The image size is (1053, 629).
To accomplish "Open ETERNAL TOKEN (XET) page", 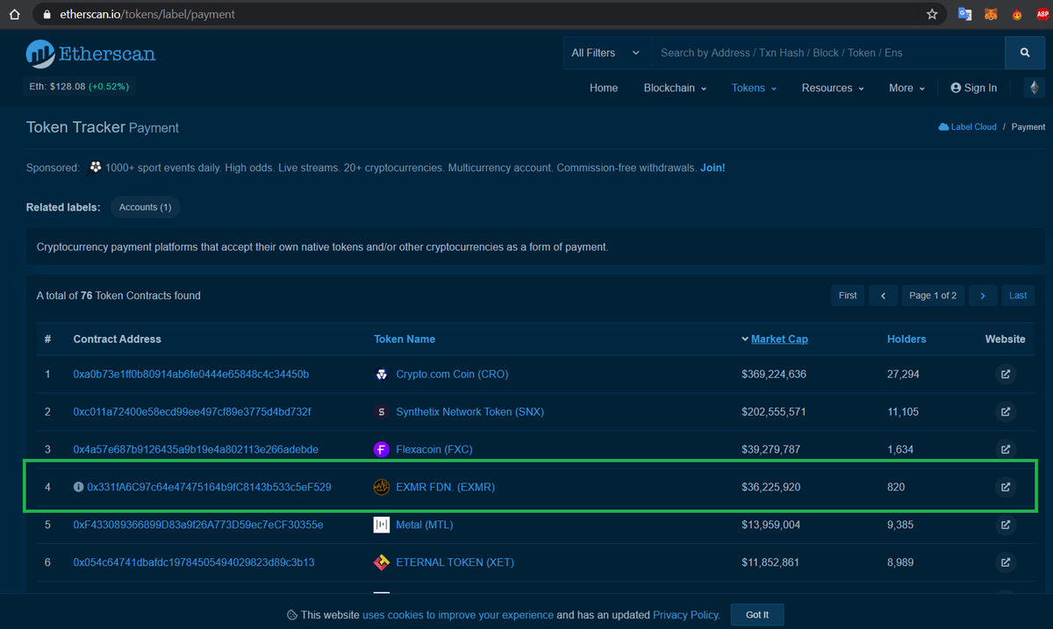I will point(455,562).
